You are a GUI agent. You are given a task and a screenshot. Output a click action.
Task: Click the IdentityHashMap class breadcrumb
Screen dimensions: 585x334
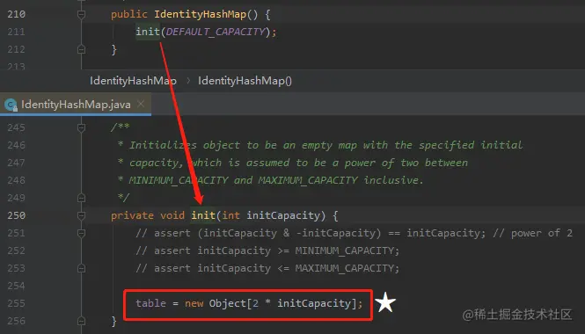[x=133, y=81]
